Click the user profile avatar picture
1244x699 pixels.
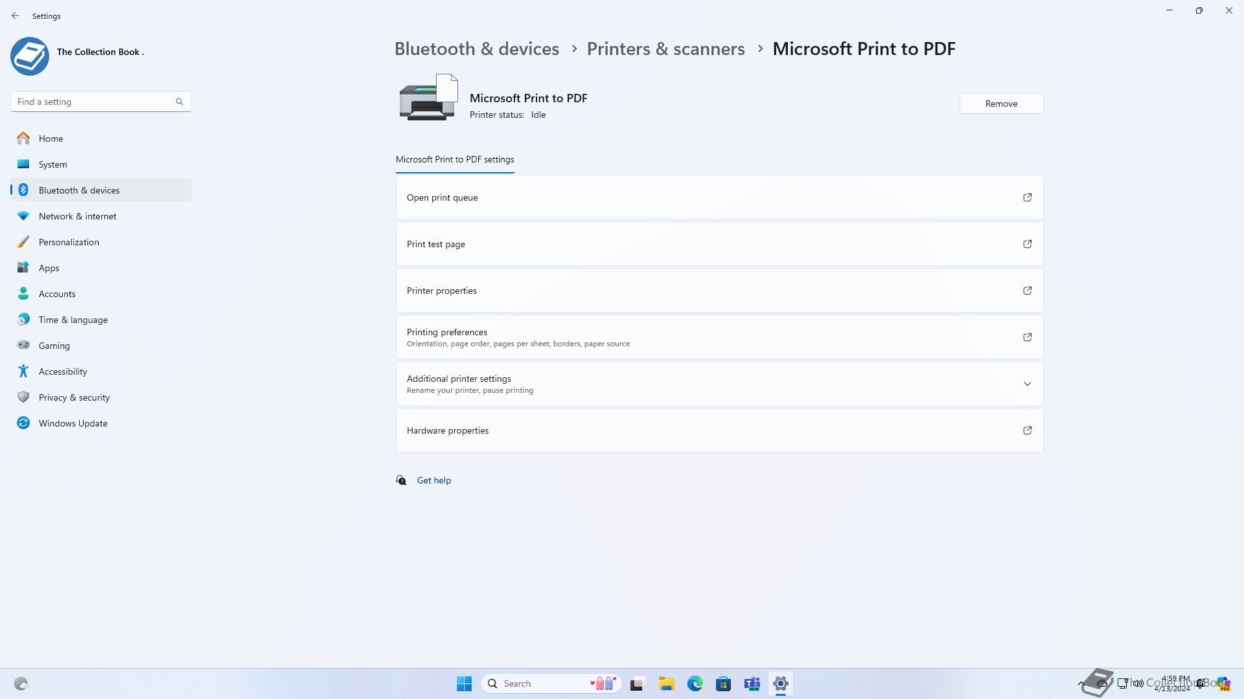click(30, 56)
